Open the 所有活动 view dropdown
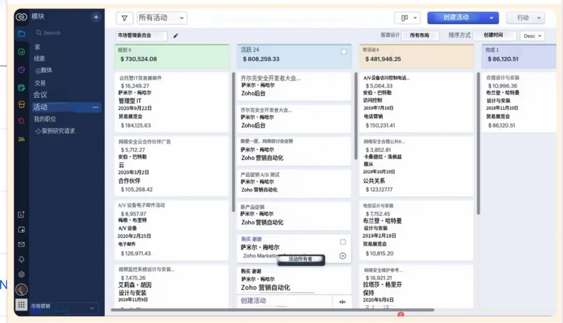Viewport: 563px width, 323px height. pos(162,18)
